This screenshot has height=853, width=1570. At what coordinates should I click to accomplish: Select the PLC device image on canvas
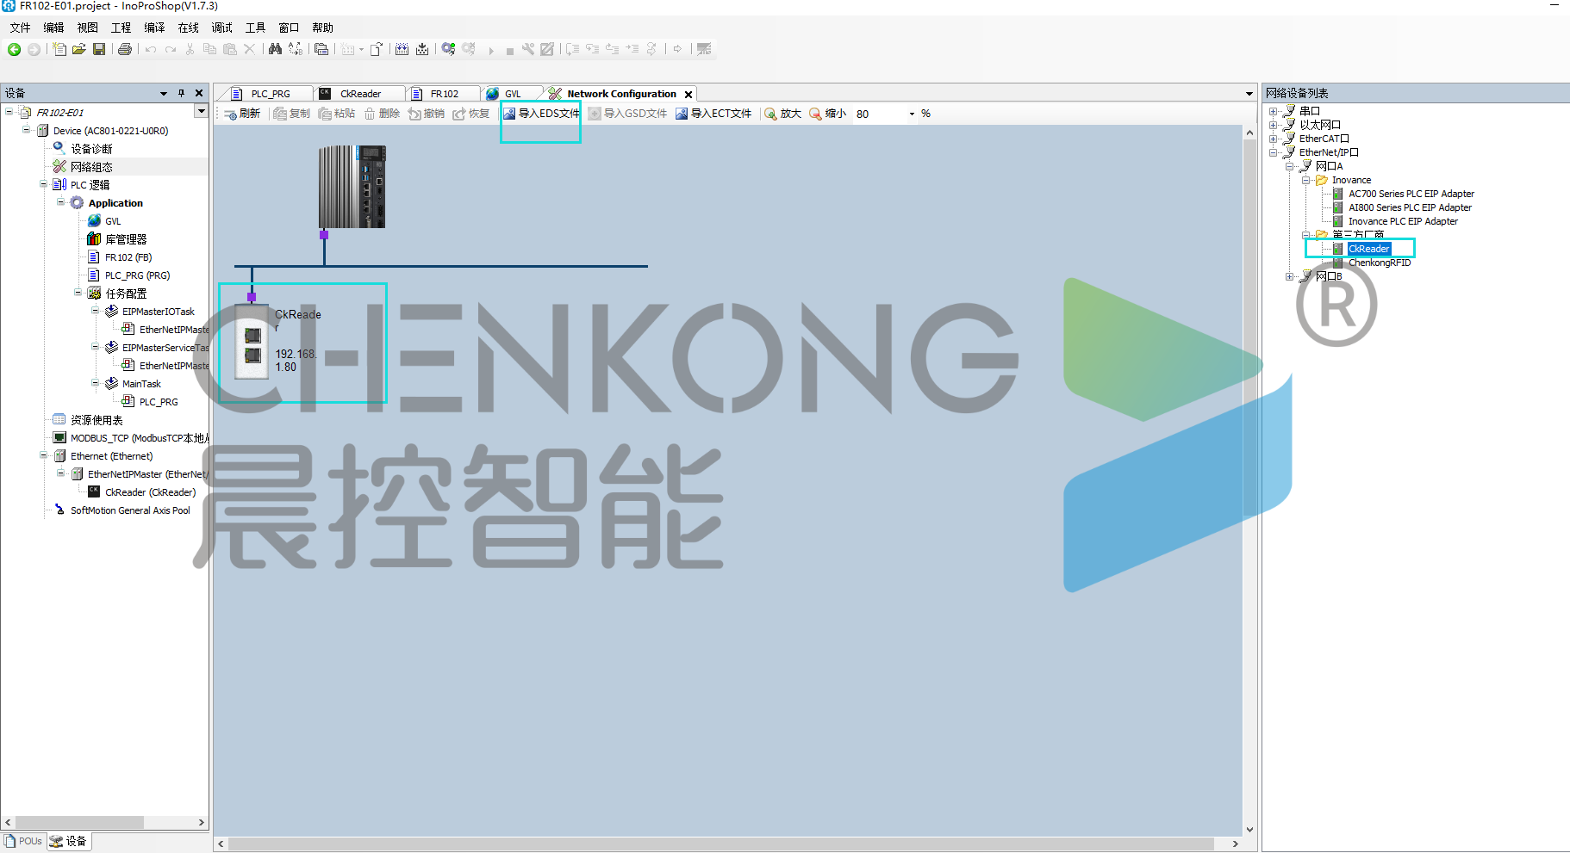point(352,186)
